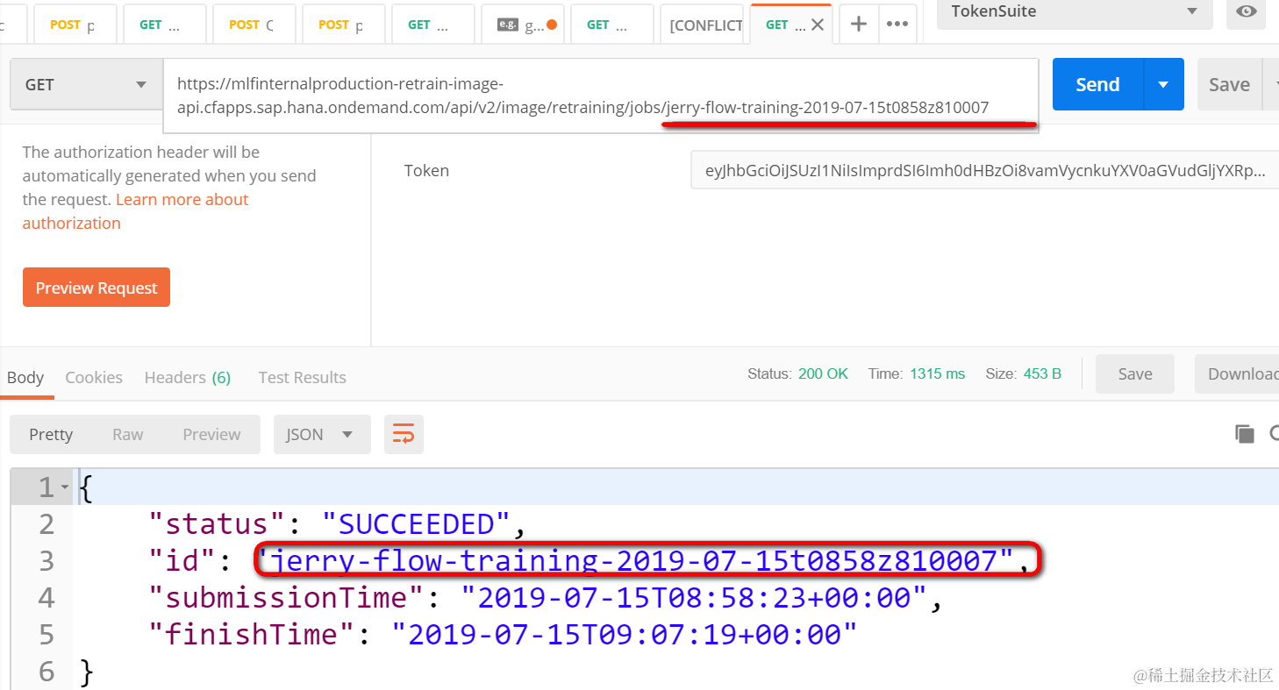Click the blue Send button
Image resolution: width=1279 pixels, height=690 pixels.
coord(1098,85)
